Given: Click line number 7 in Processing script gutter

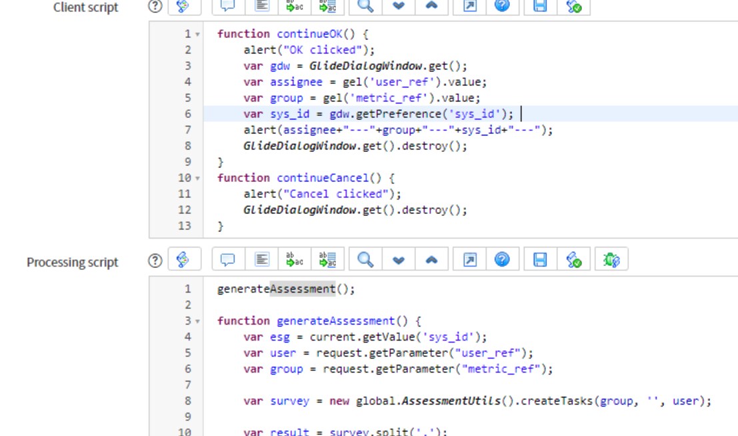Looking at the screenshot, I should [188, 385].
